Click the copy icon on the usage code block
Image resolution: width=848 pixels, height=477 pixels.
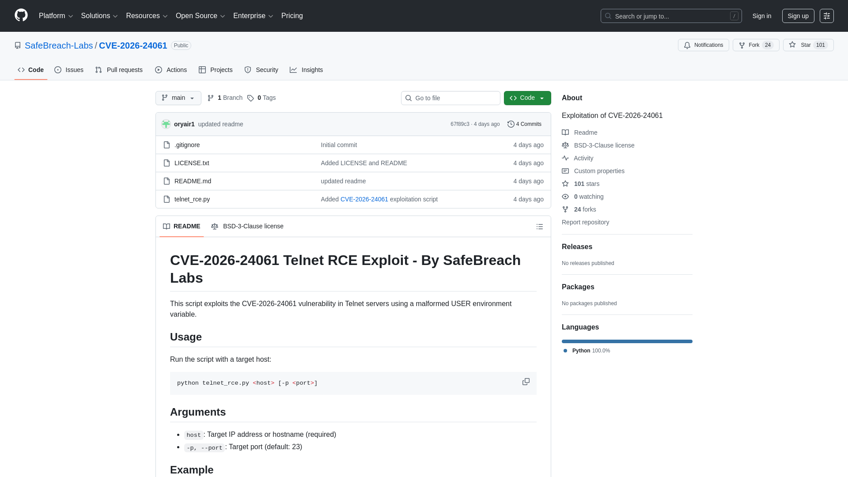(526, 382)
